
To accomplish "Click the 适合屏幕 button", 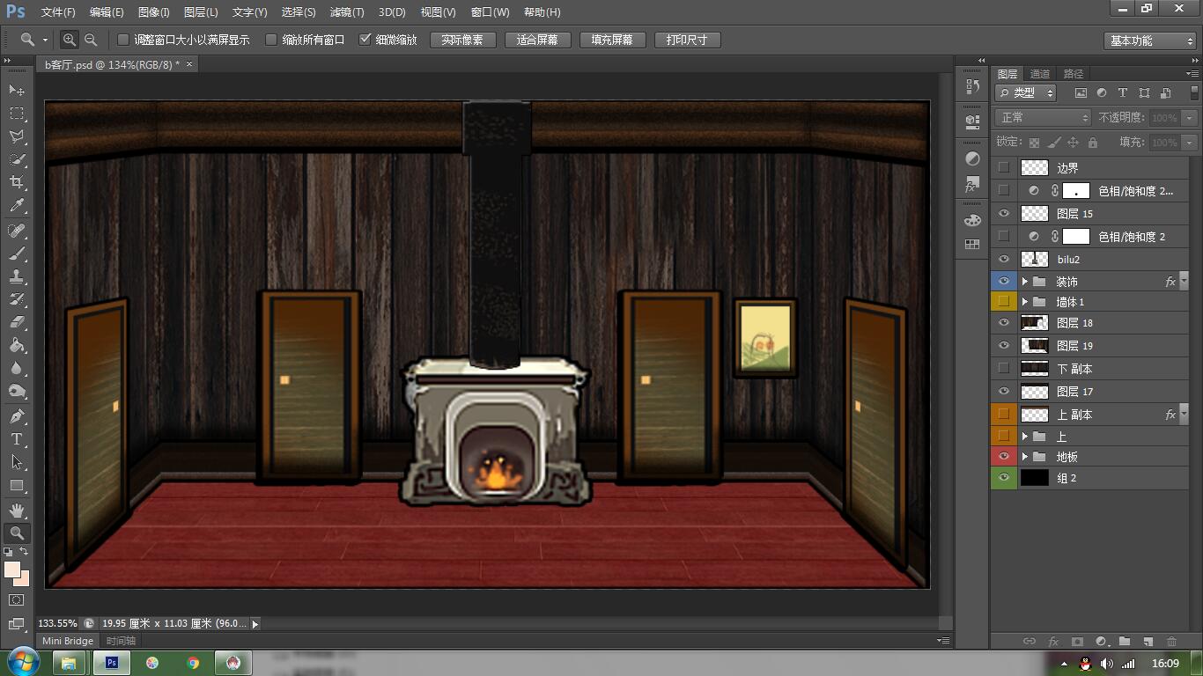I will tap(537, 40).
